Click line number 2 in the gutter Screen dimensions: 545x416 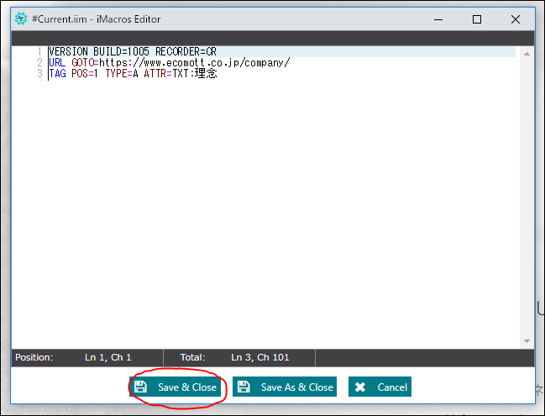click(39, 62)
